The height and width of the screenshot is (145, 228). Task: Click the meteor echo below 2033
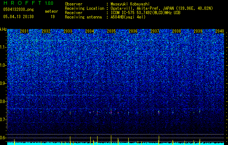click(x=70, y=113)
